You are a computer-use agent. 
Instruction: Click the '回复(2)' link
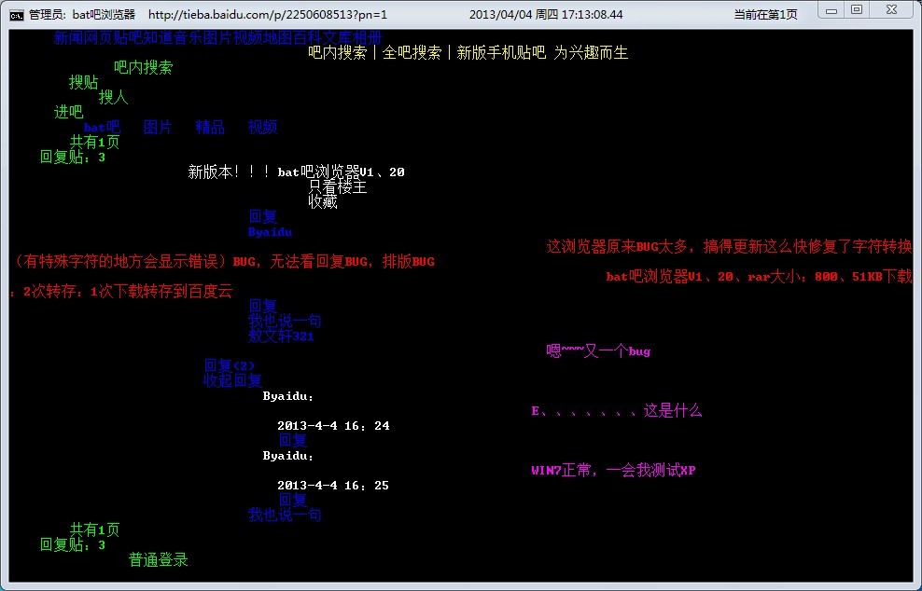(229, 366)
